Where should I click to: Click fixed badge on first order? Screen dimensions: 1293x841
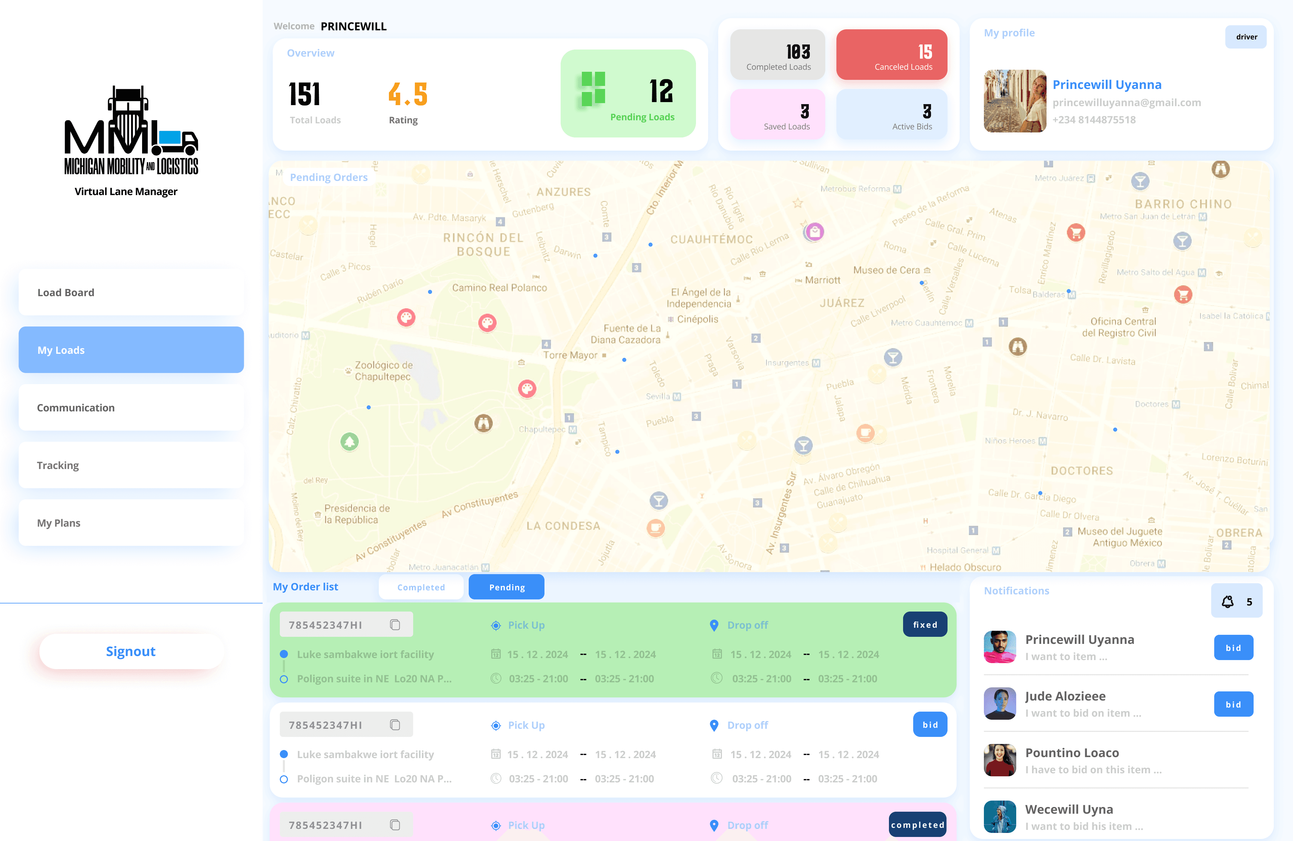925,625
